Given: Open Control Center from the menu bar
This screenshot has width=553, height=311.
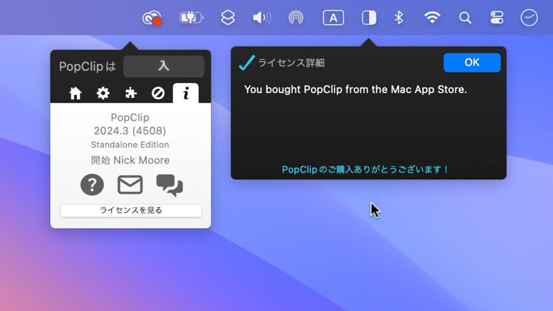Looking at the screenshot, I should [498, 17].
